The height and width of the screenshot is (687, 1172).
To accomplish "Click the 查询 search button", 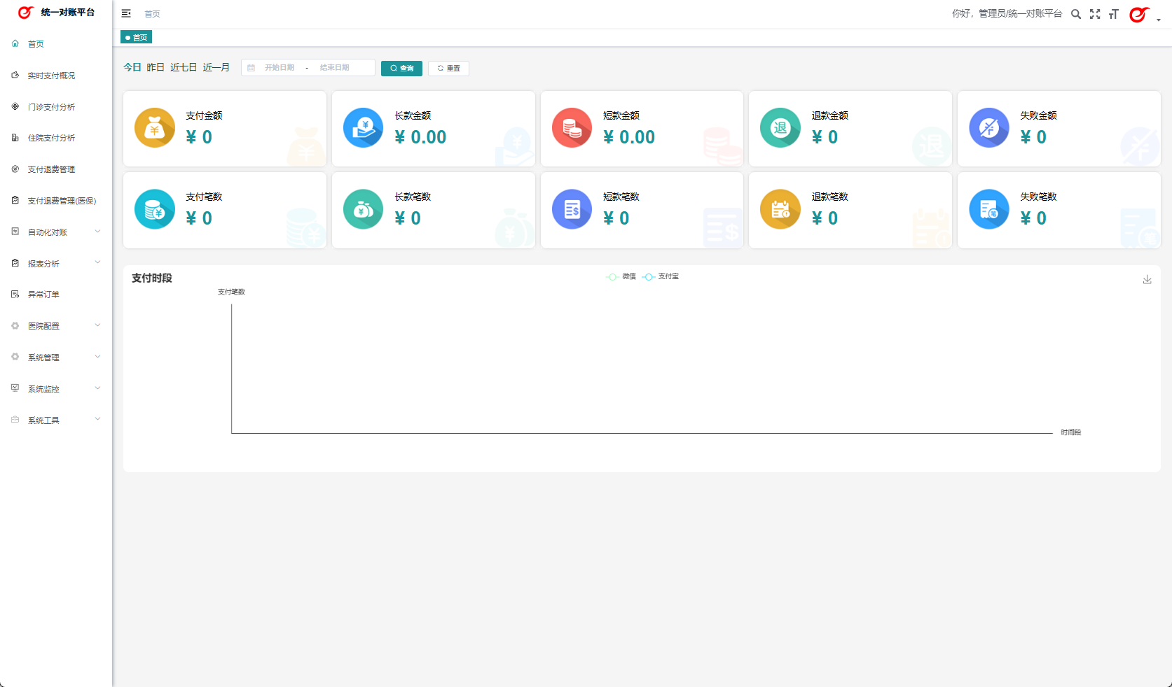I will pos(401,69).
